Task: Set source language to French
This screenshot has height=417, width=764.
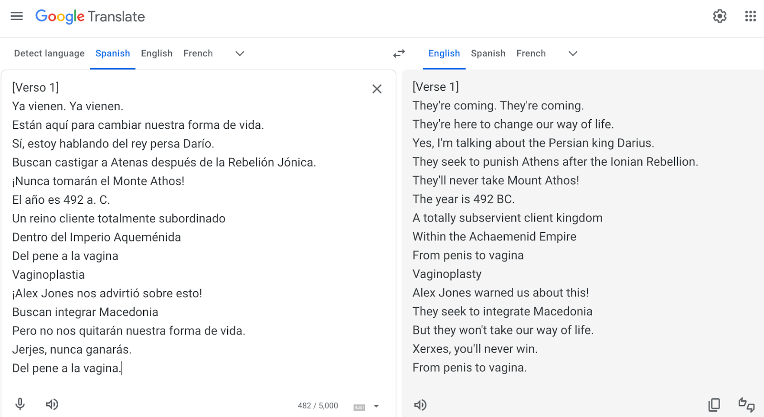Action: [x=198, y=53]
